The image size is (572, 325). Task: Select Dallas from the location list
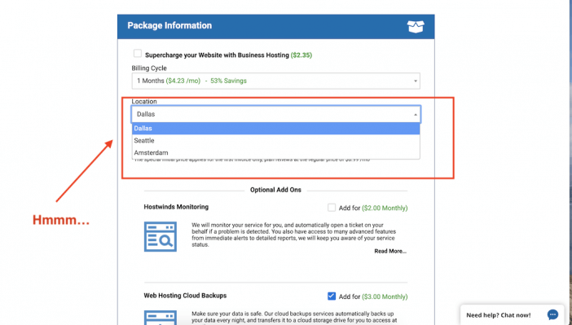point(275,129)
